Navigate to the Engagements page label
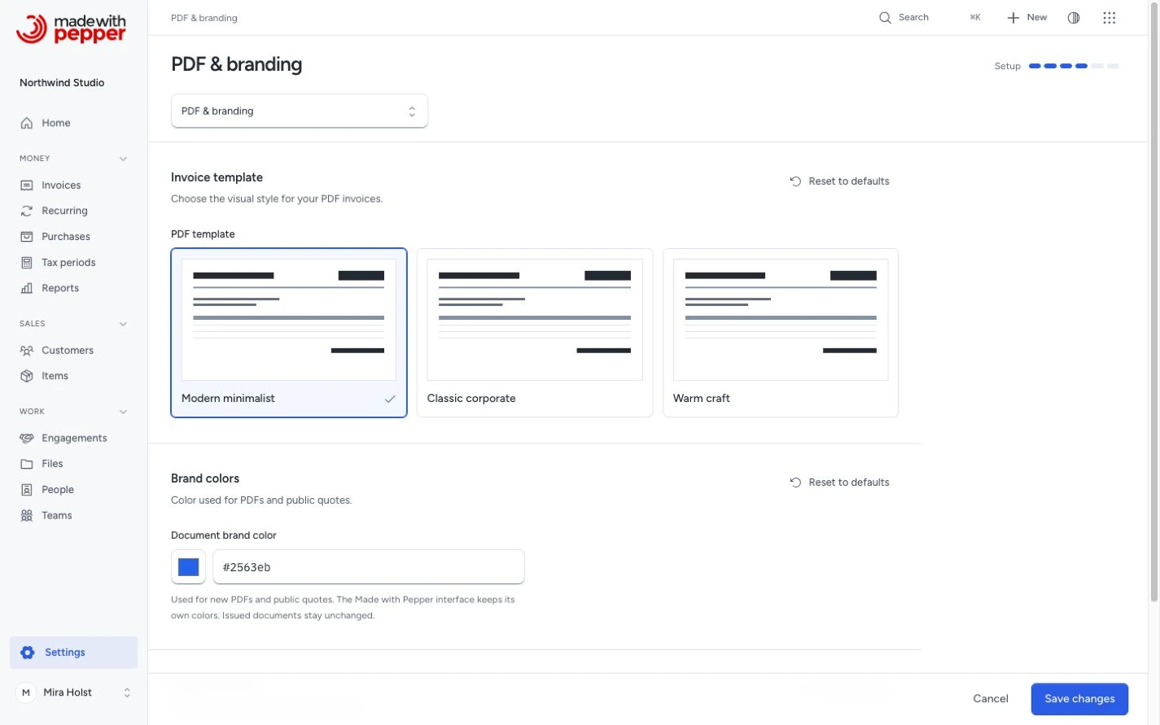The width and height of the screenshot is (1160, 725). coord(74,439)
